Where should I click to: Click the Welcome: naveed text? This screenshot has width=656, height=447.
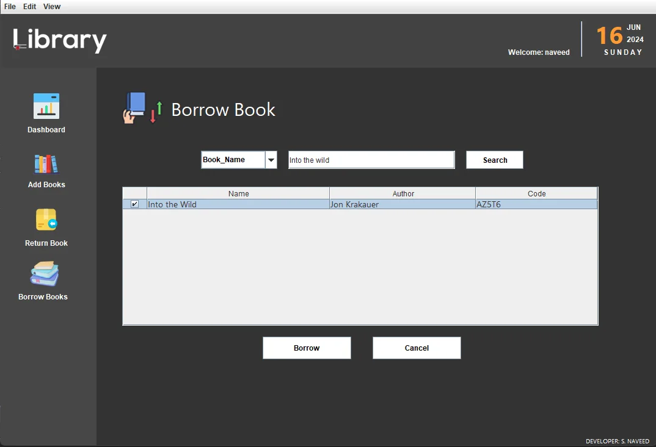(539, 52)
